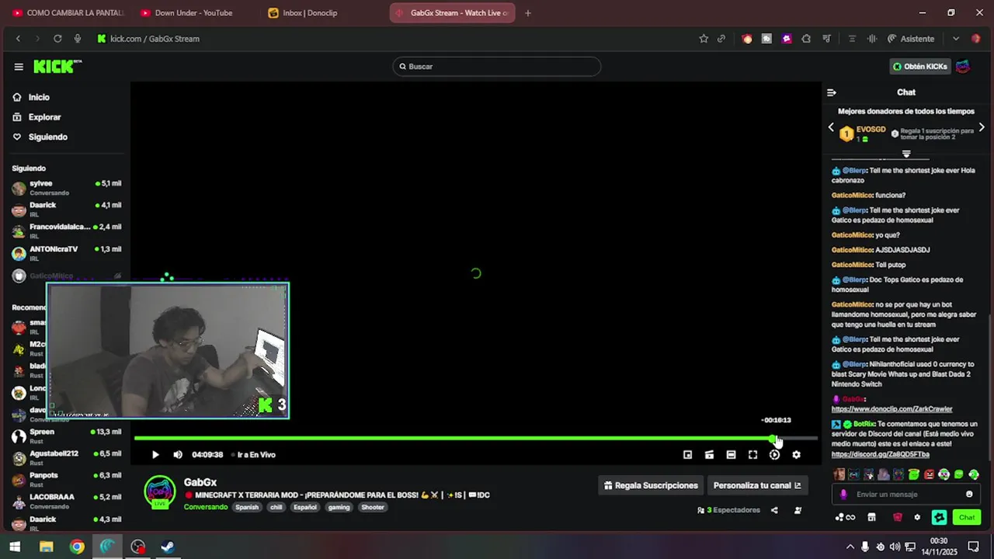
Task: Open Panpots channel in recommended list
Action: pos(67,479)
